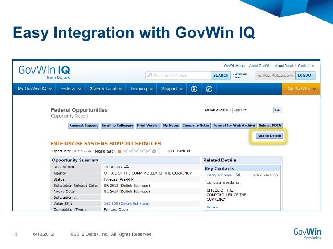Viewport: 333px width, 249px height.
Task: Open the TREASURY department link
Action: tap(113, 167)
